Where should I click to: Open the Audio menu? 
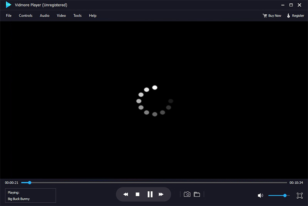(x=45, y=15)
